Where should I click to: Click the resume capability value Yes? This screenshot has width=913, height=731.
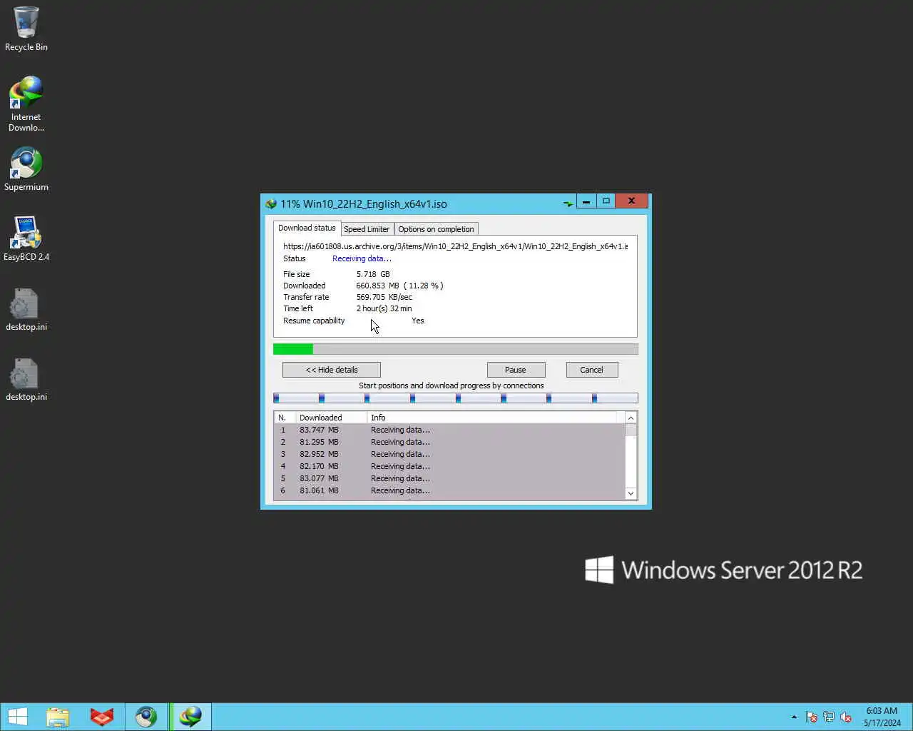[x=418, y=321]
